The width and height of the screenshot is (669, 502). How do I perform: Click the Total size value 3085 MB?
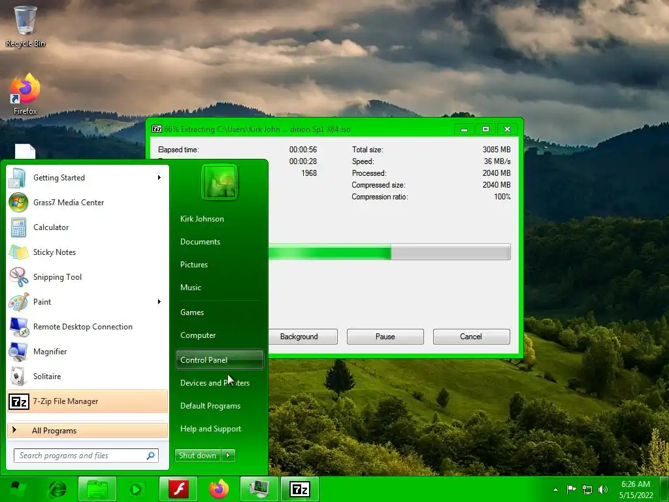497,150
